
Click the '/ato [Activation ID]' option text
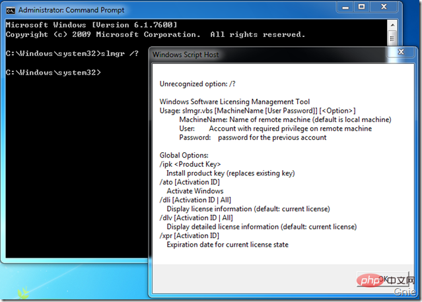pyautogui.click(x=190, y=182)
